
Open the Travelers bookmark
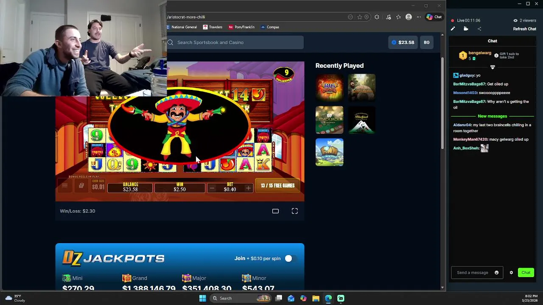tap(213, 27)
